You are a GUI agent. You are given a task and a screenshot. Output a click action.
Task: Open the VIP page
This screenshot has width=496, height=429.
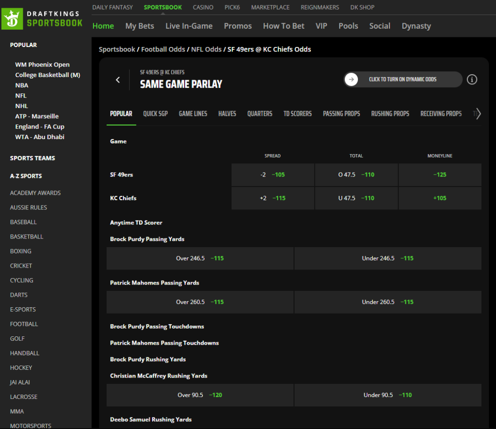[x=322, y=26]
